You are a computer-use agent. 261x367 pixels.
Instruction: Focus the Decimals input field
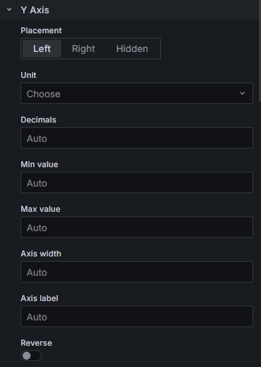(x=137, y=138)
